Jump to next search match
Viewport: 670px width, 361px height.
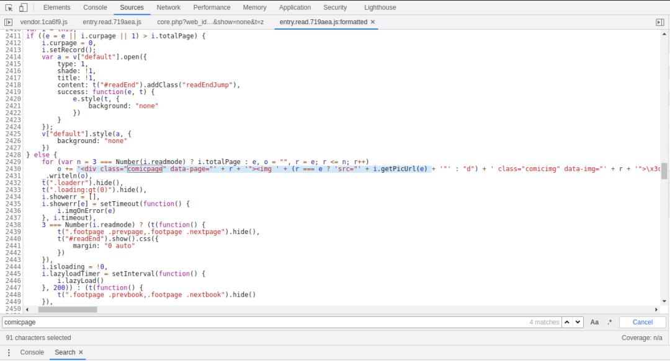tap(578, 322)
